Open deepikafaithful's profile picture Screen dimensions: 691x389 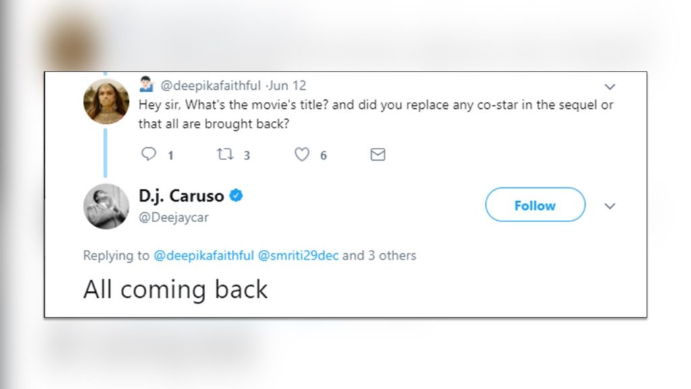point(106,106)
